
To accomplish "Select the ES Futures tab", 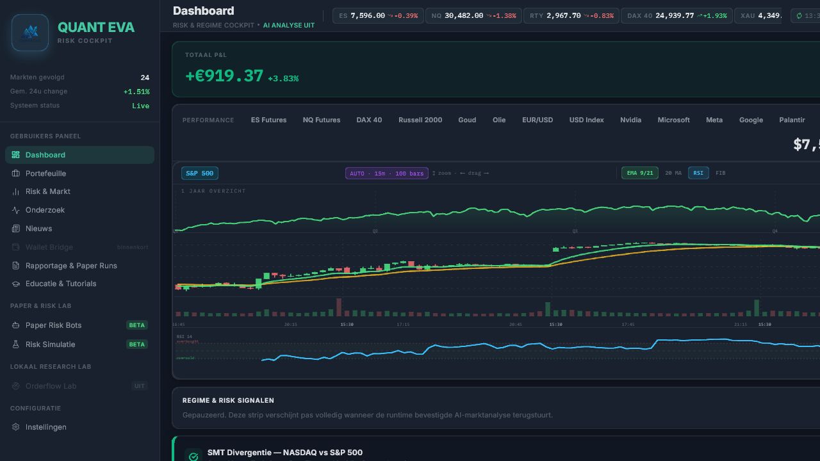I will (x=269, y=120).
